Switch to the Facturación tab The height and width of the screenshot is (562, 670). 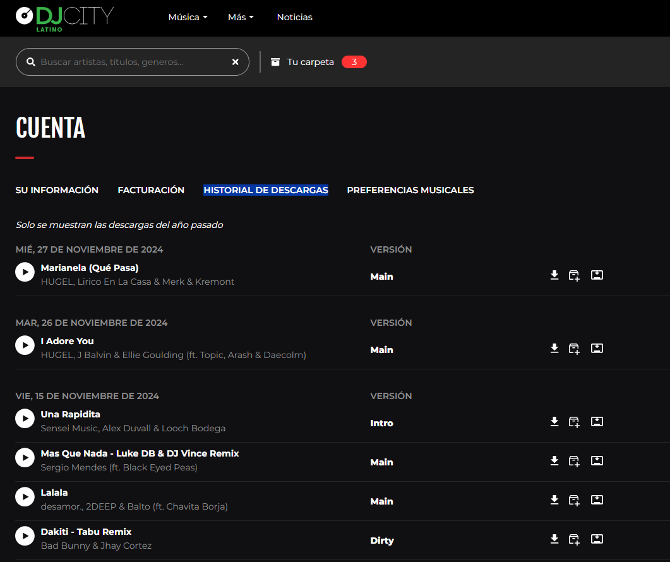click(x=152, y=190)
